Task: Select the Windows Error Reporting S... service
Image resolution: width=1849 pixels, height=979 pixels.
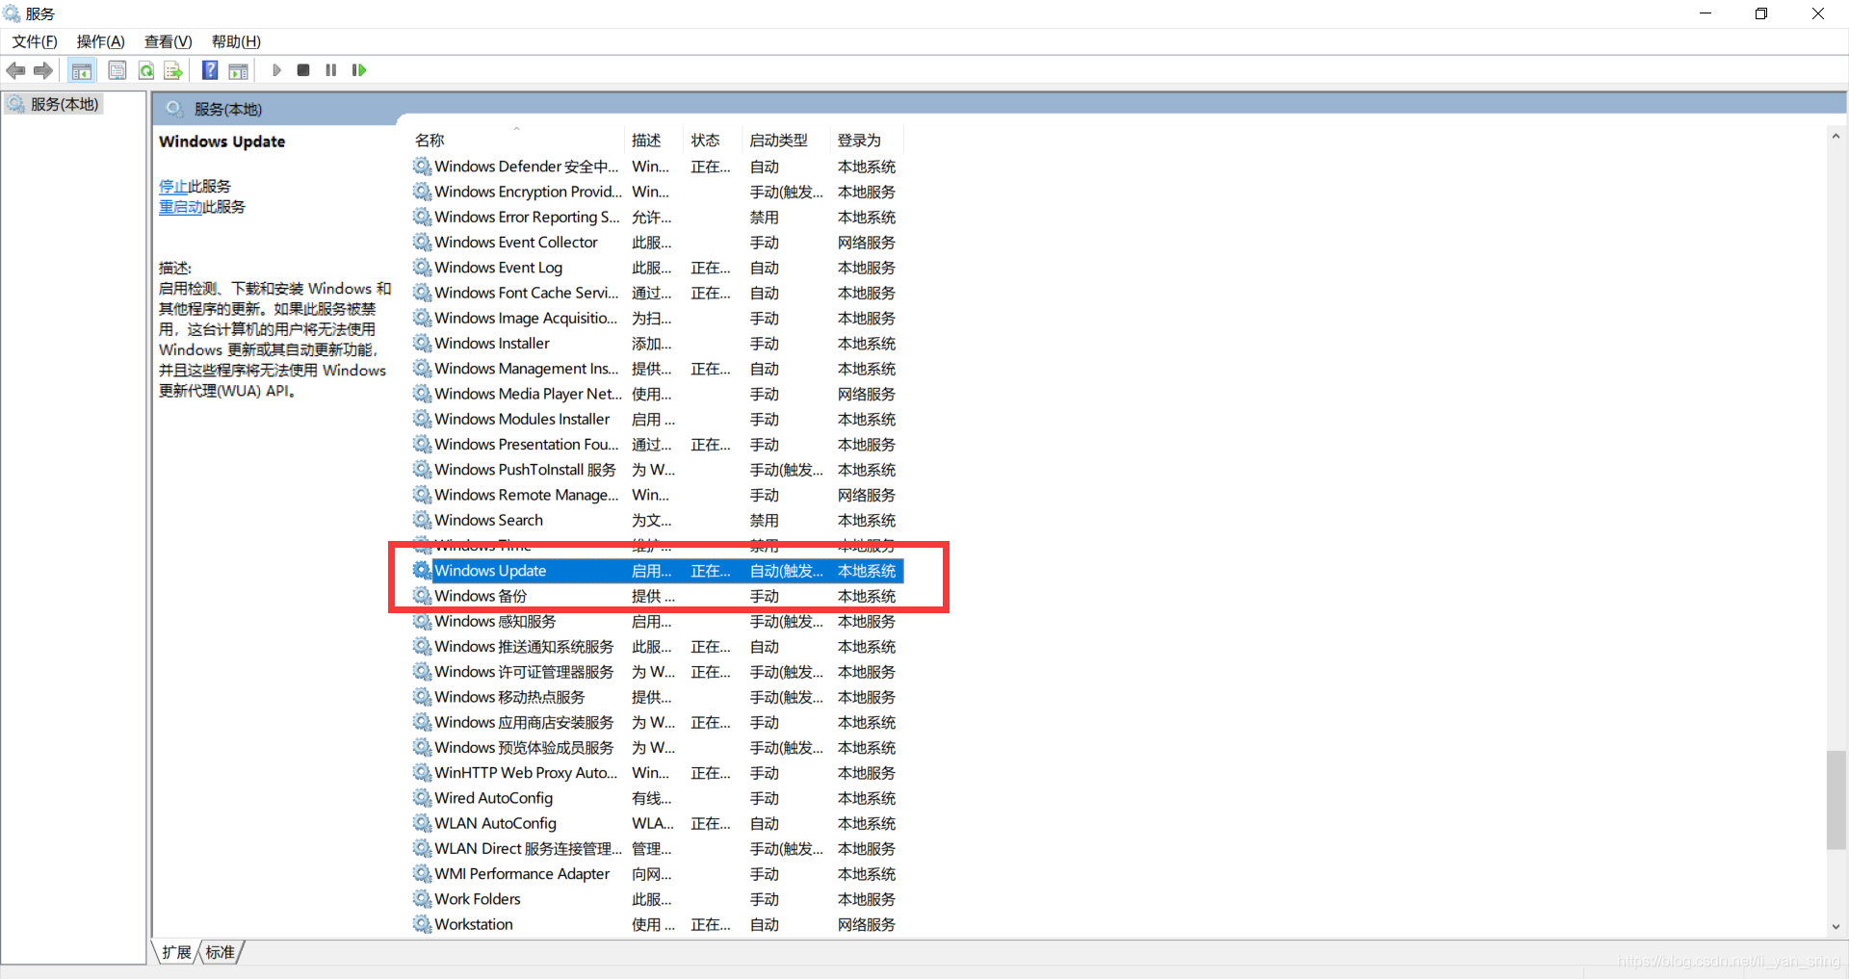Action: (x=658, y=218)
